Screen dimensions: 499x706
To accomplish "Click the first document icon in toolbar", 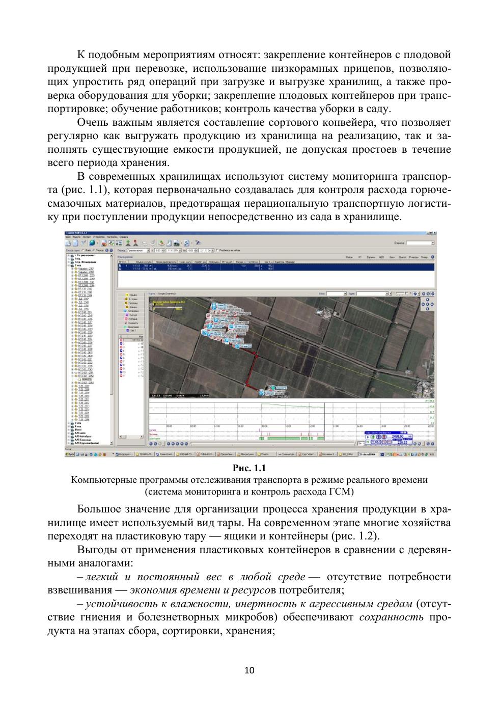I will [x=68, y=243].
